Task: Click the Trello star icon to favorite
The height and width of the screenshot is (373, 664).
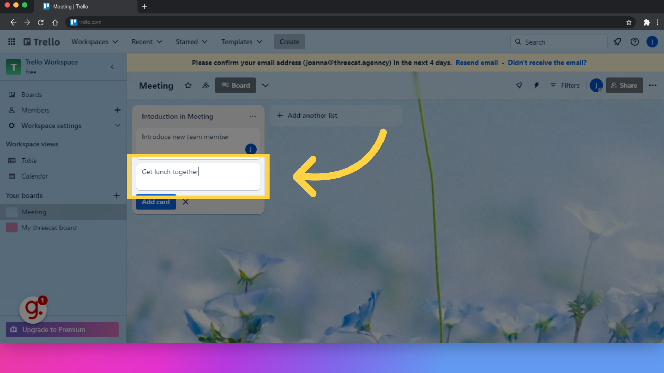Action: tap(188, 85)
